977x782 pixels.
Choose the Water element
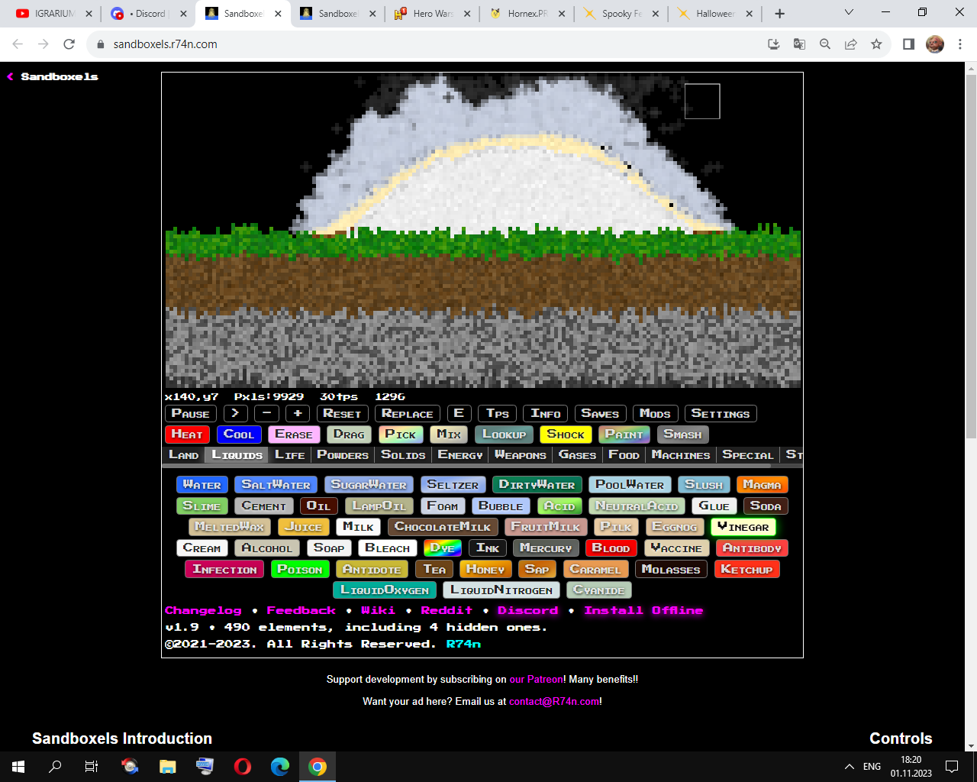pyautogui.click(x=202, y=484)
